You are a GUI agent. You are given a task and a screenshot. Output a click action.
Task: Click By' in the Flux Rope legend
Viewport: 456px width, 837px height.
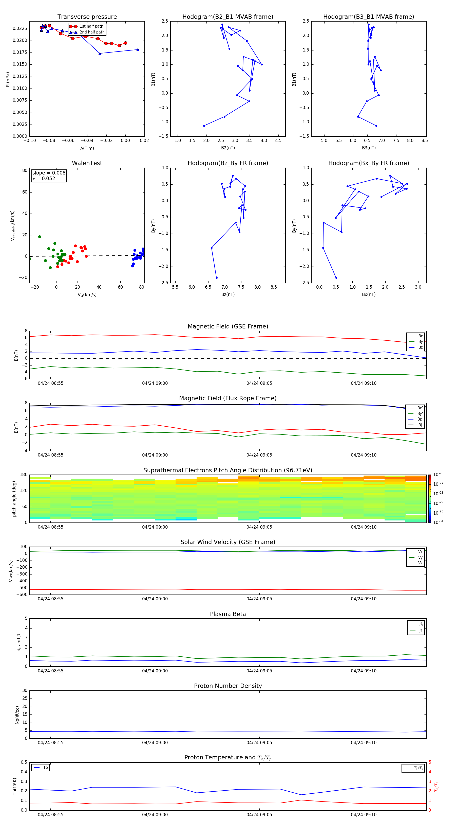(420, 414)
